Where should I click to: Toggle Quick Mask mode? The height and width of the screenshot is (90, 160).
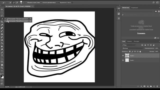2,80
